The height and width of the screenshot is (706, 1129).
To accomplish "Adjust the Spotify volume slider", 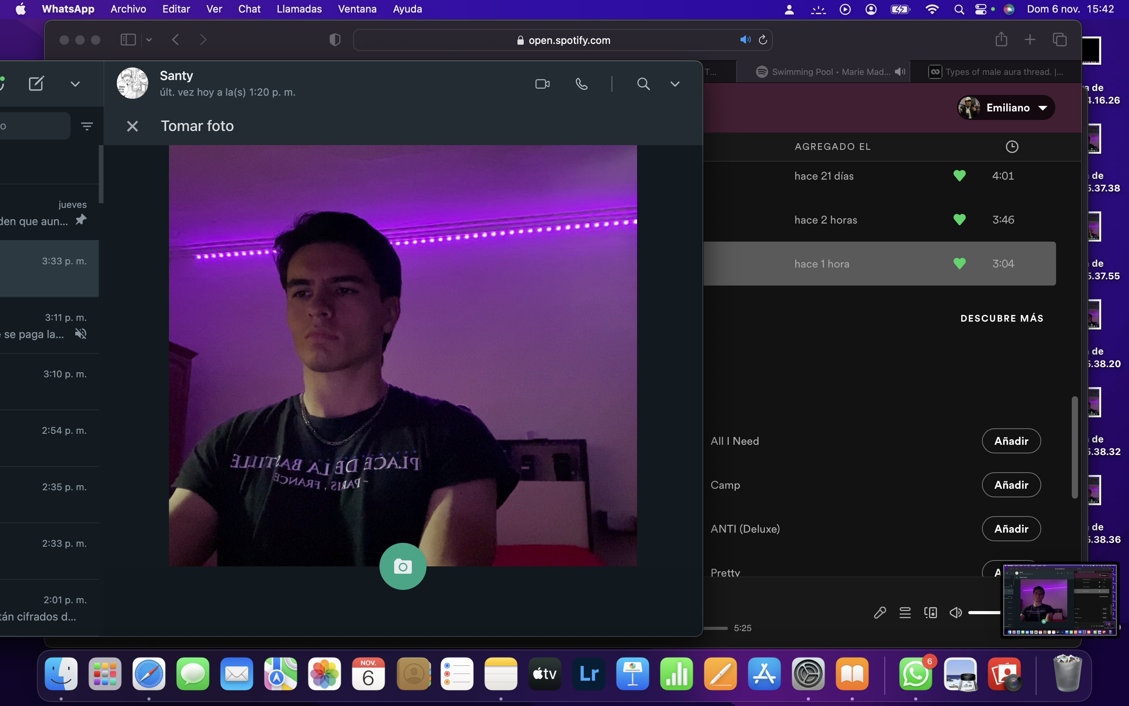I will click(x=984, y=613).
